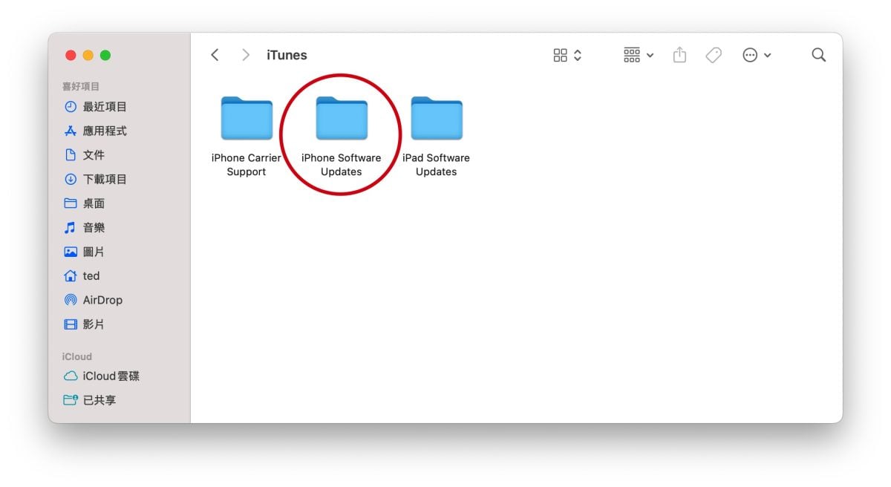Viewport: 891px width, 487px height.
Task: Open the ted home folder
Action: (x=91, y=275)
